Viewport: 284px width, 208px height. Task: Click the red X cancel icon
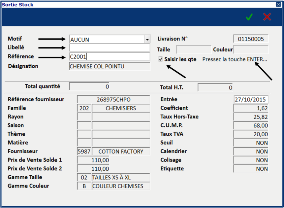pyautogui.click(x=267, y=17)
